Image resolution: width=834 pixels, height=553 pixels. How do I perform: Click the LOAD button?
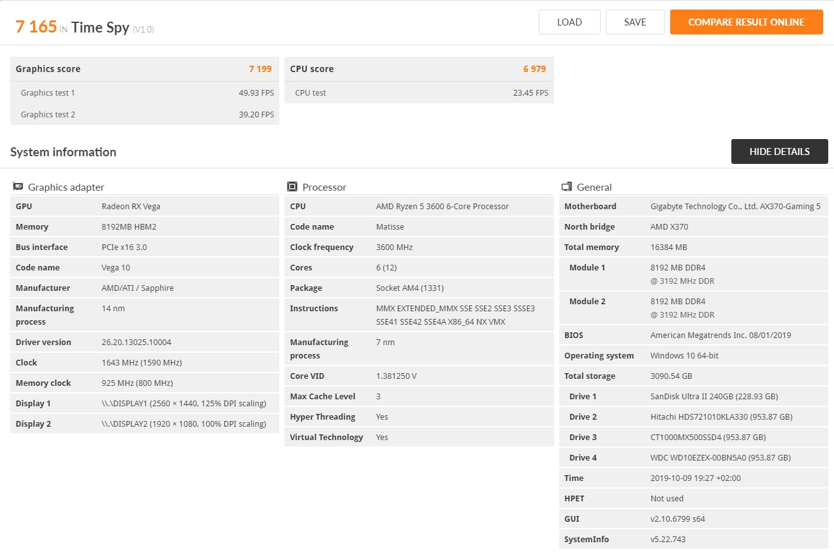click(569, 22)
